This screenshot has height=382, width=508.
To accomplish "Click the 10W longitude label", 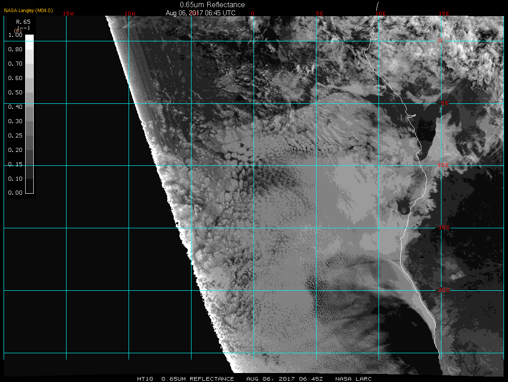I will point(130,13).
